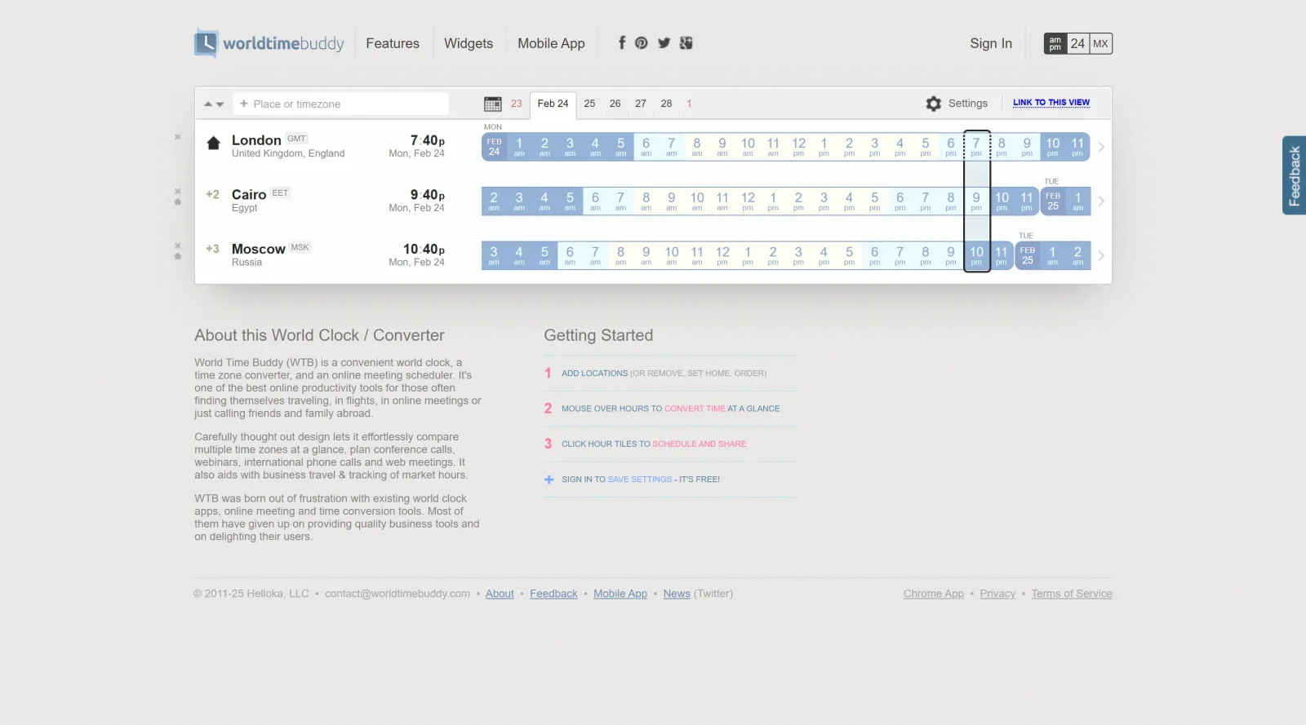The height and width of the screenshot is (725, 1306).
Task: Open the Feedback footer link
Action: [x=553, y=594]
